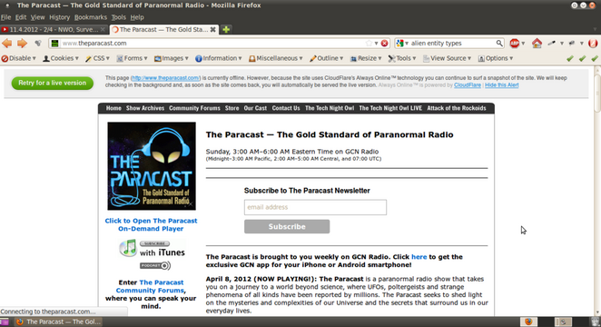Image resolution: width=601 pixels, height=327 pixels.
Task: Open The Tech Night Owl LIVE link
Action: tap(390, 108)
